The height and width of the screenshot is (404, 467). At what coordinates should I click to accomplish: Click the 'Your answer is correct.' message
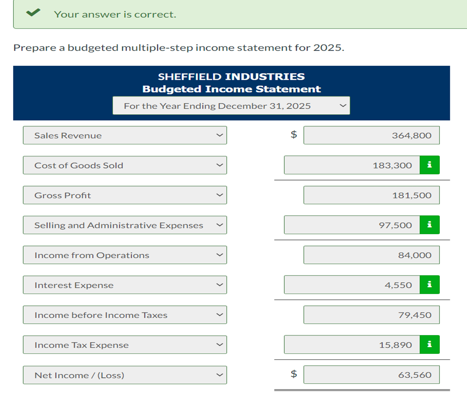(115, 14)
